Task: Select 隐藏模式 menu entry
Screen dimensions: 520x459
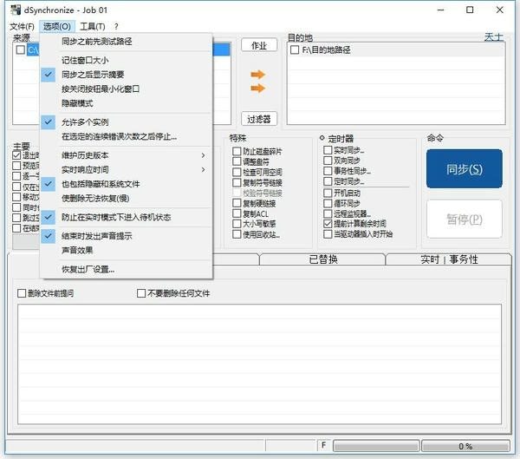Action: click(126, 103)
